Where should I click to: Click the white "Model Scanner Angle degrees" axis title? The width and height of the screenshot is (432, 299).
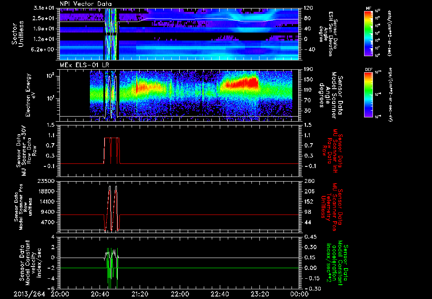pyautogui.click(x=331, y=95)
